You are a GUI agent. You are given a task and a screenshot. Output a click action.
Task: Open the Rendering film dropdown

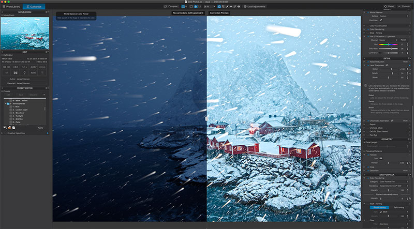pyautogui.click(x=394, y=186)
